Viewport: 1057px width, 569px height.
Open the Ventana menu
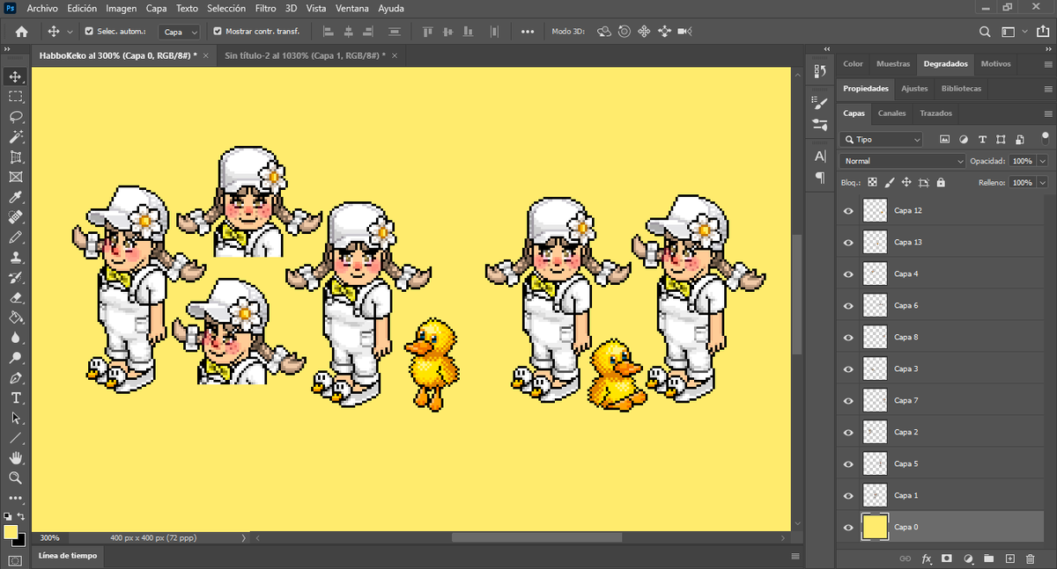352,9
